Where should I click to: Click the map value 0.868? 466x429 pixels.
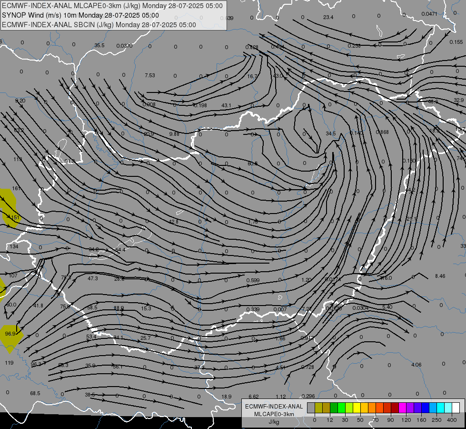pos(382,132)
